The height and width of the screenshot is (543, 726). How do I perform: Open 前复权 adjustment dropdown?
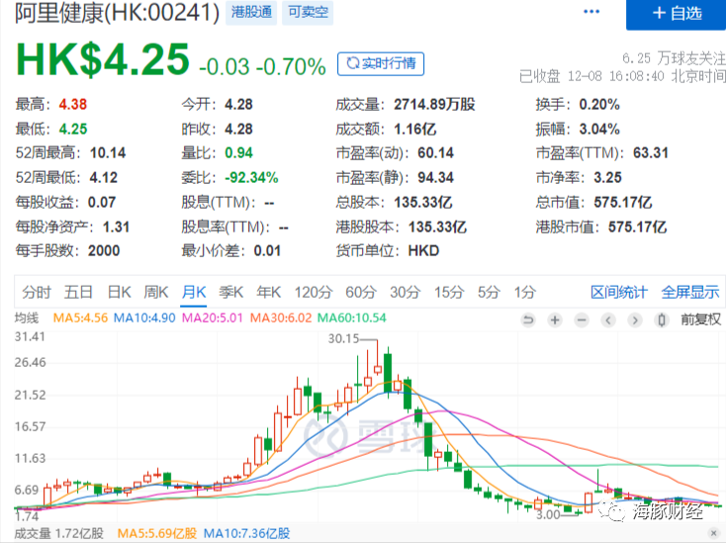coord(700,319)
